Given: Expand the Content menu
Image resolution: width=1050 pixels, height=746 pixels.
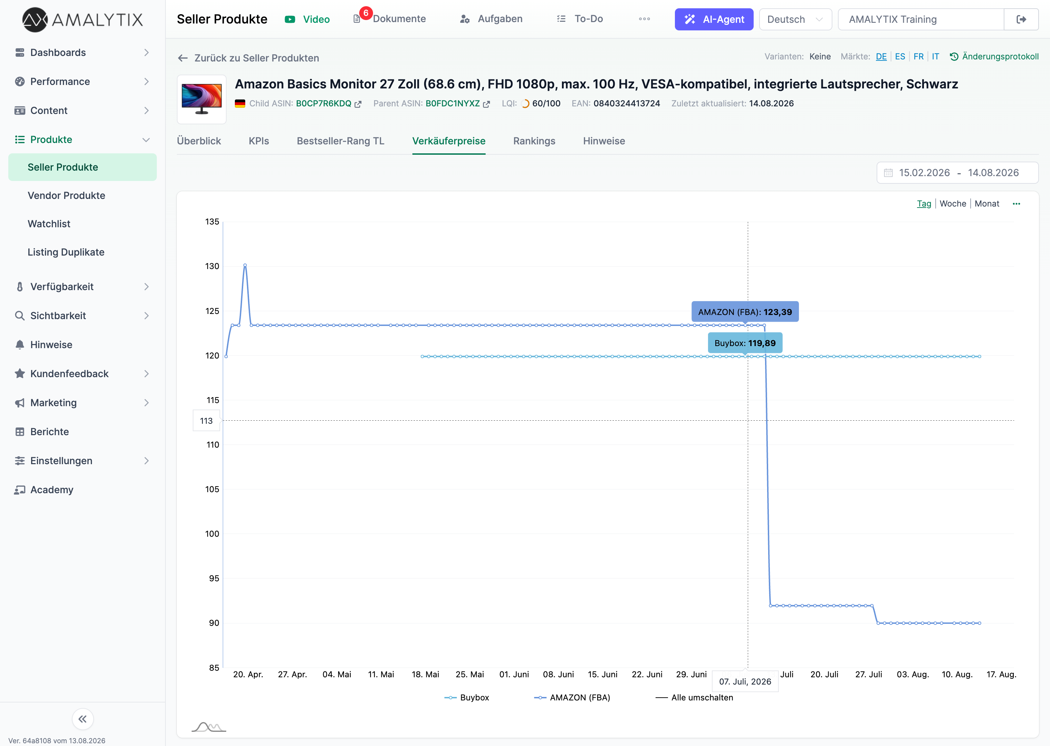Looking at the screenshot, I should click(83, 110).
